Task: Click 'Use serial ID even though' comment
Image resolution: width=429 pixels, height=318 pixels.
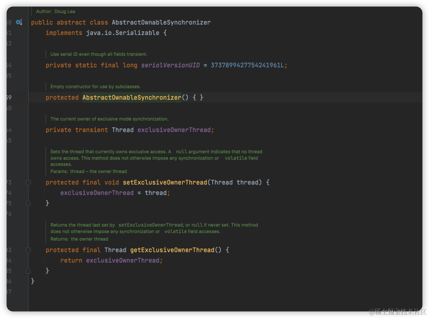Action: [99, 54]
